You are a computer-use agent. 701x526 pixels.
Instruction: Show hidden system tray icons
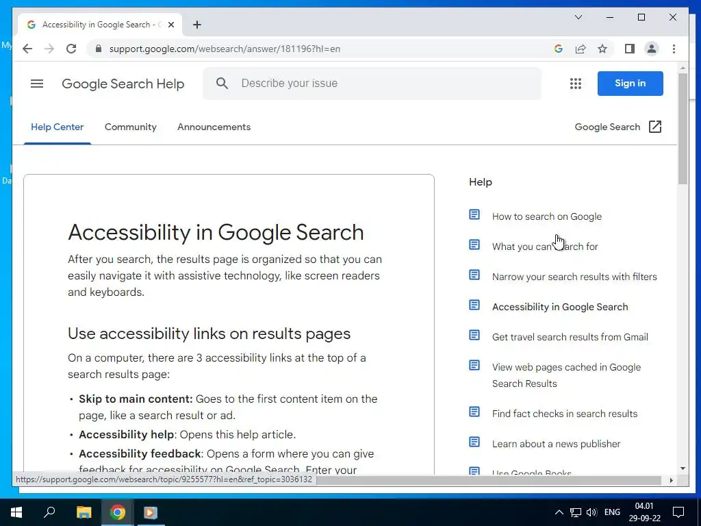[559, 512]
